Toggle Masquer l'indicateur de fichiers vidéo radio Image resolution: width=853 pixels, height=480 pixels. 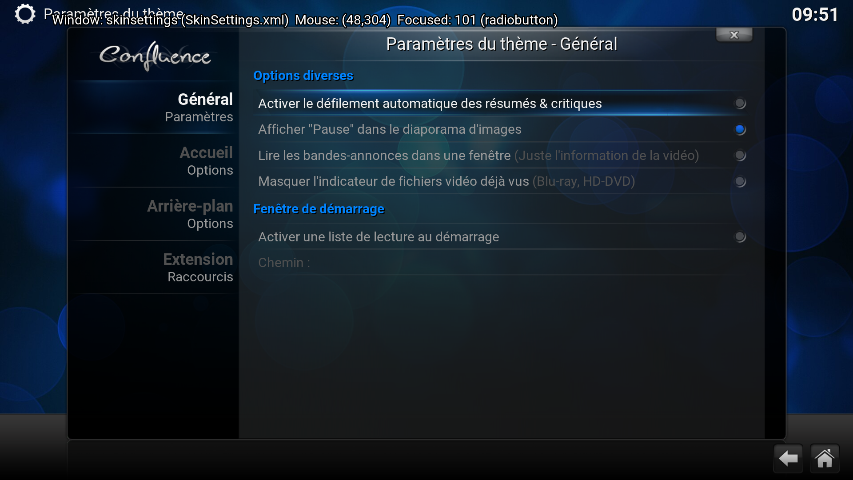click(740, 181)
